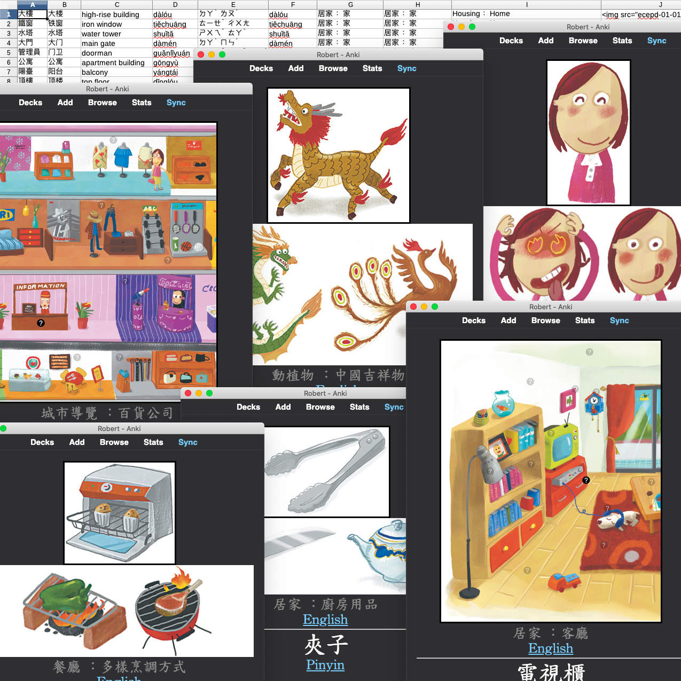Viewport: 681px width, 681px height.
Task: Click the question-mark hotspot above the store clothing racks
Action: pos(113,139)
